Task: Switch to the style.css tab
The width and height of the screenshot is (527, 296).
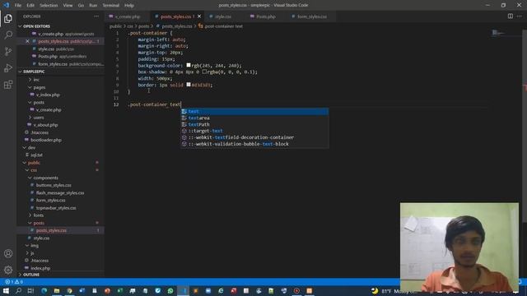Action: click(223, 16)
